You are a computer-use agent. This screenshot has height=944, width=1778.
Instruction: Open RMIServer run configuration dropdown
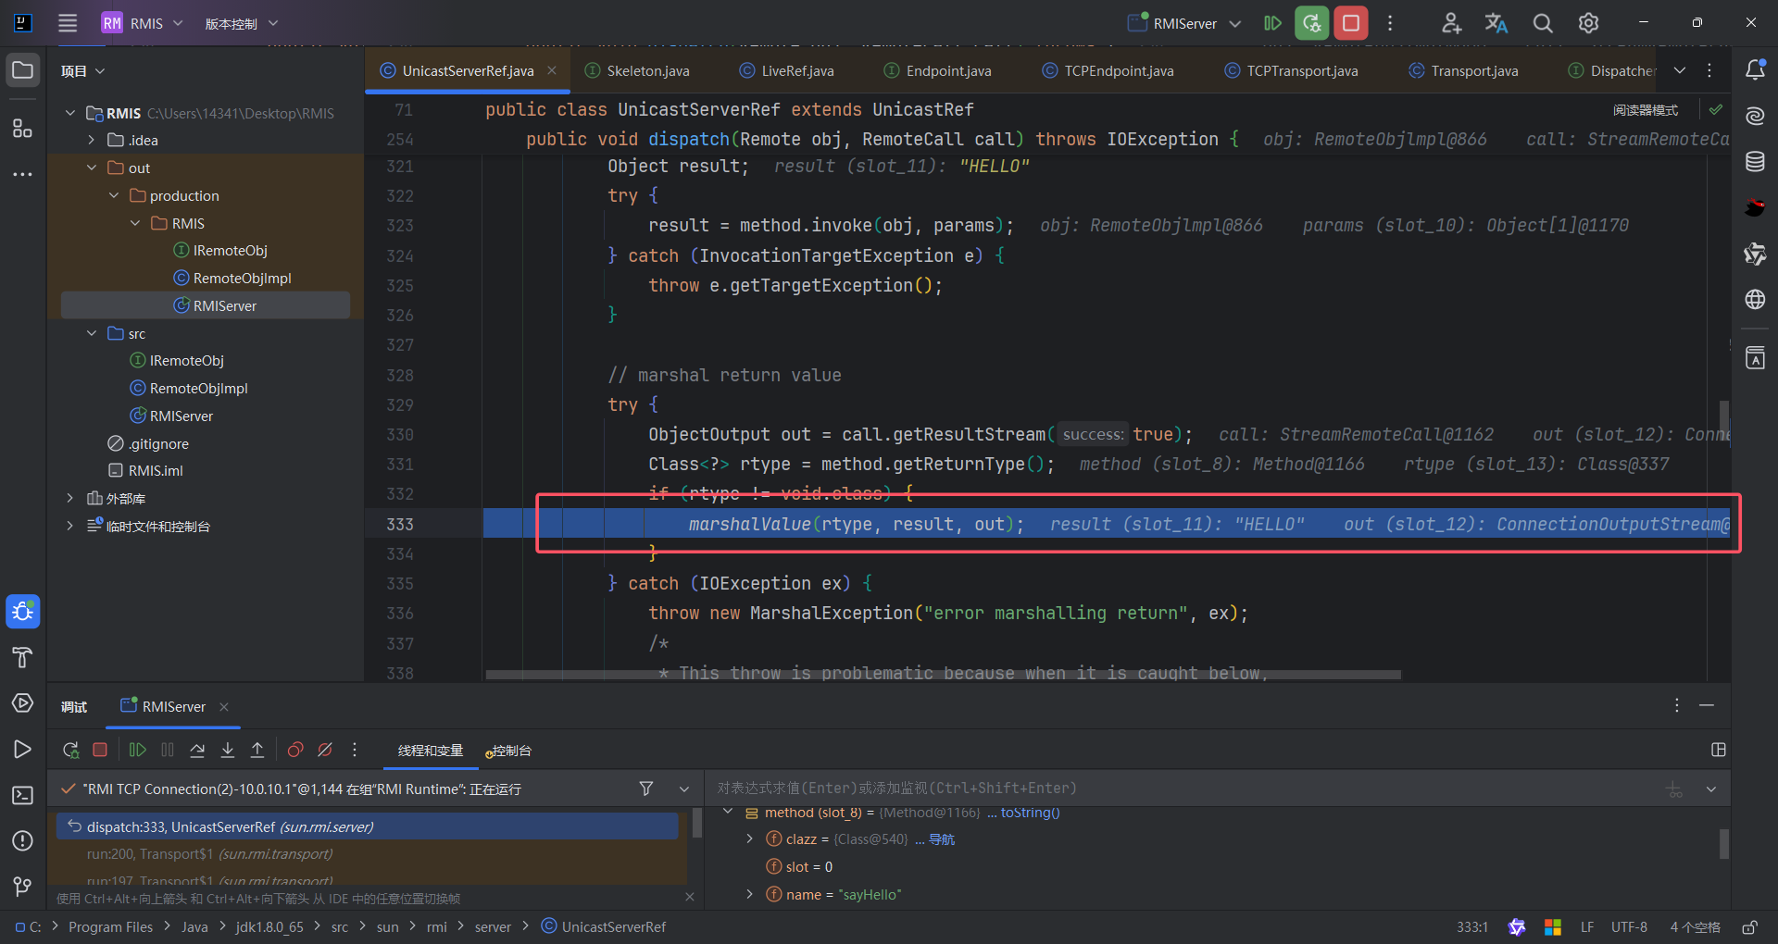point(1184,23)
